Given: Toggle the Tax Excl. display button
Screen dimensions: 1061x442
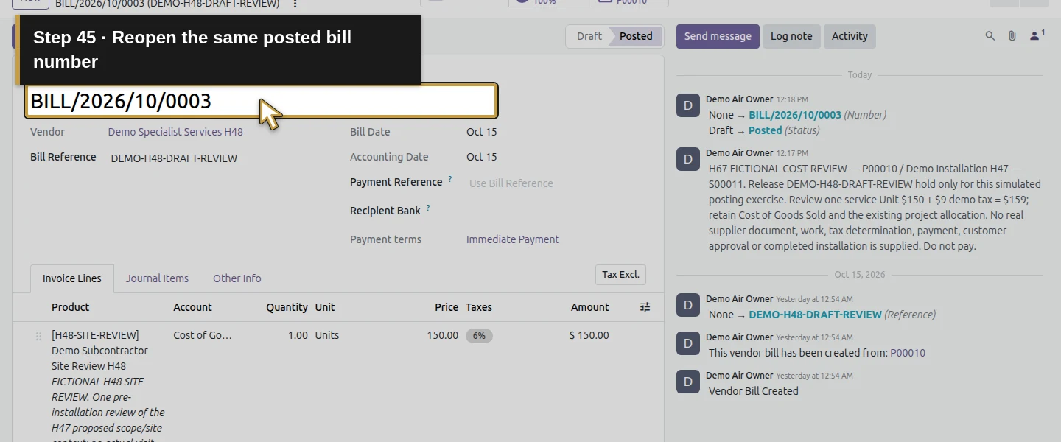Looking at the screenshot, I should tap(620, 275).
